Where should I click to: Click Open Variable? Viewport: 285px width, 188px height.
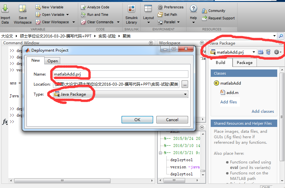(x=50, y=15)
